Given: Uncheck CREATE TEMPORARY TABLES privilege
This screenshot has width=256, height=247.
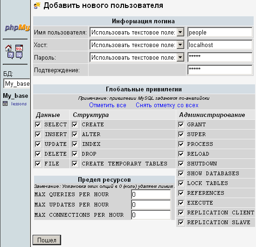Looking at the screenshot, I should tap(75, 164).
